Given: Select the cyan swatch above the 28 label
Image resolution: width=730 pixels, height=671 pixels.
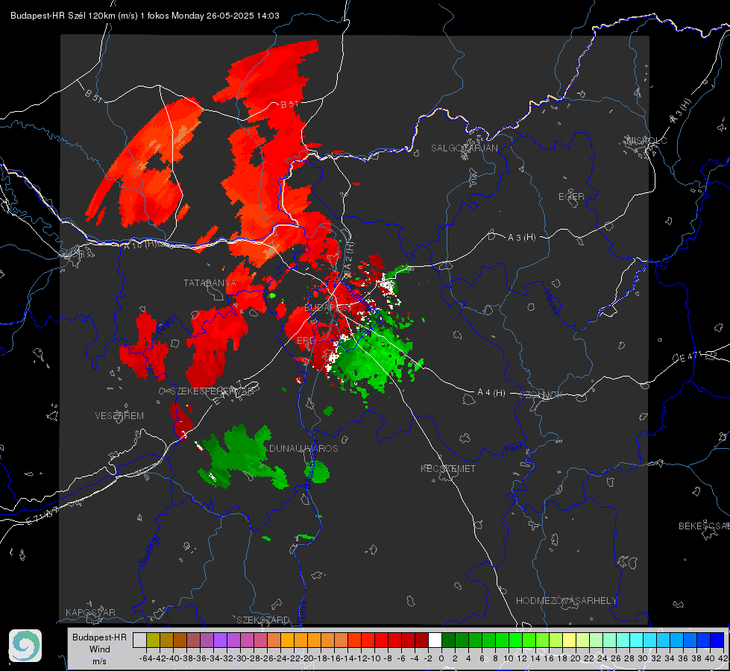Looking at the screenshot, I should (637, 640).
